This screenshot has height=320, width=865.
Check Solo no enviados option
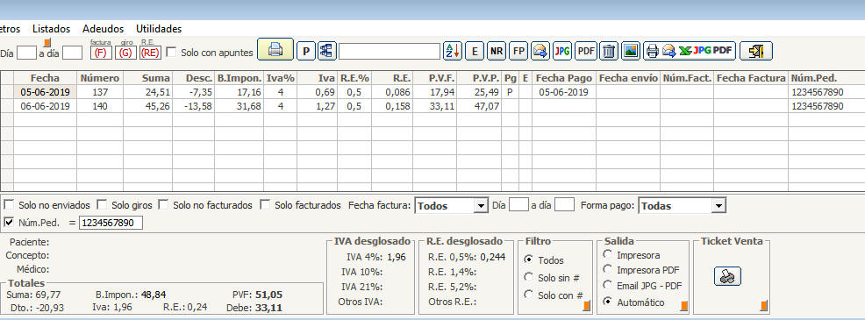[x=10, y=204]
